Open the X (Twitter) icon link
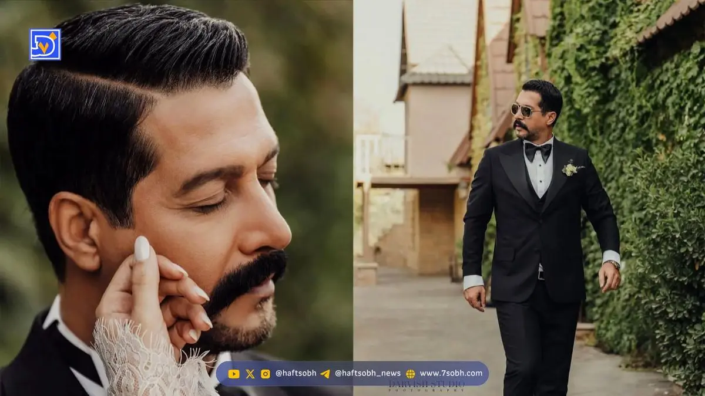This screenshot has height=396, width=705. pyautogui.click(x=250, y=374)
